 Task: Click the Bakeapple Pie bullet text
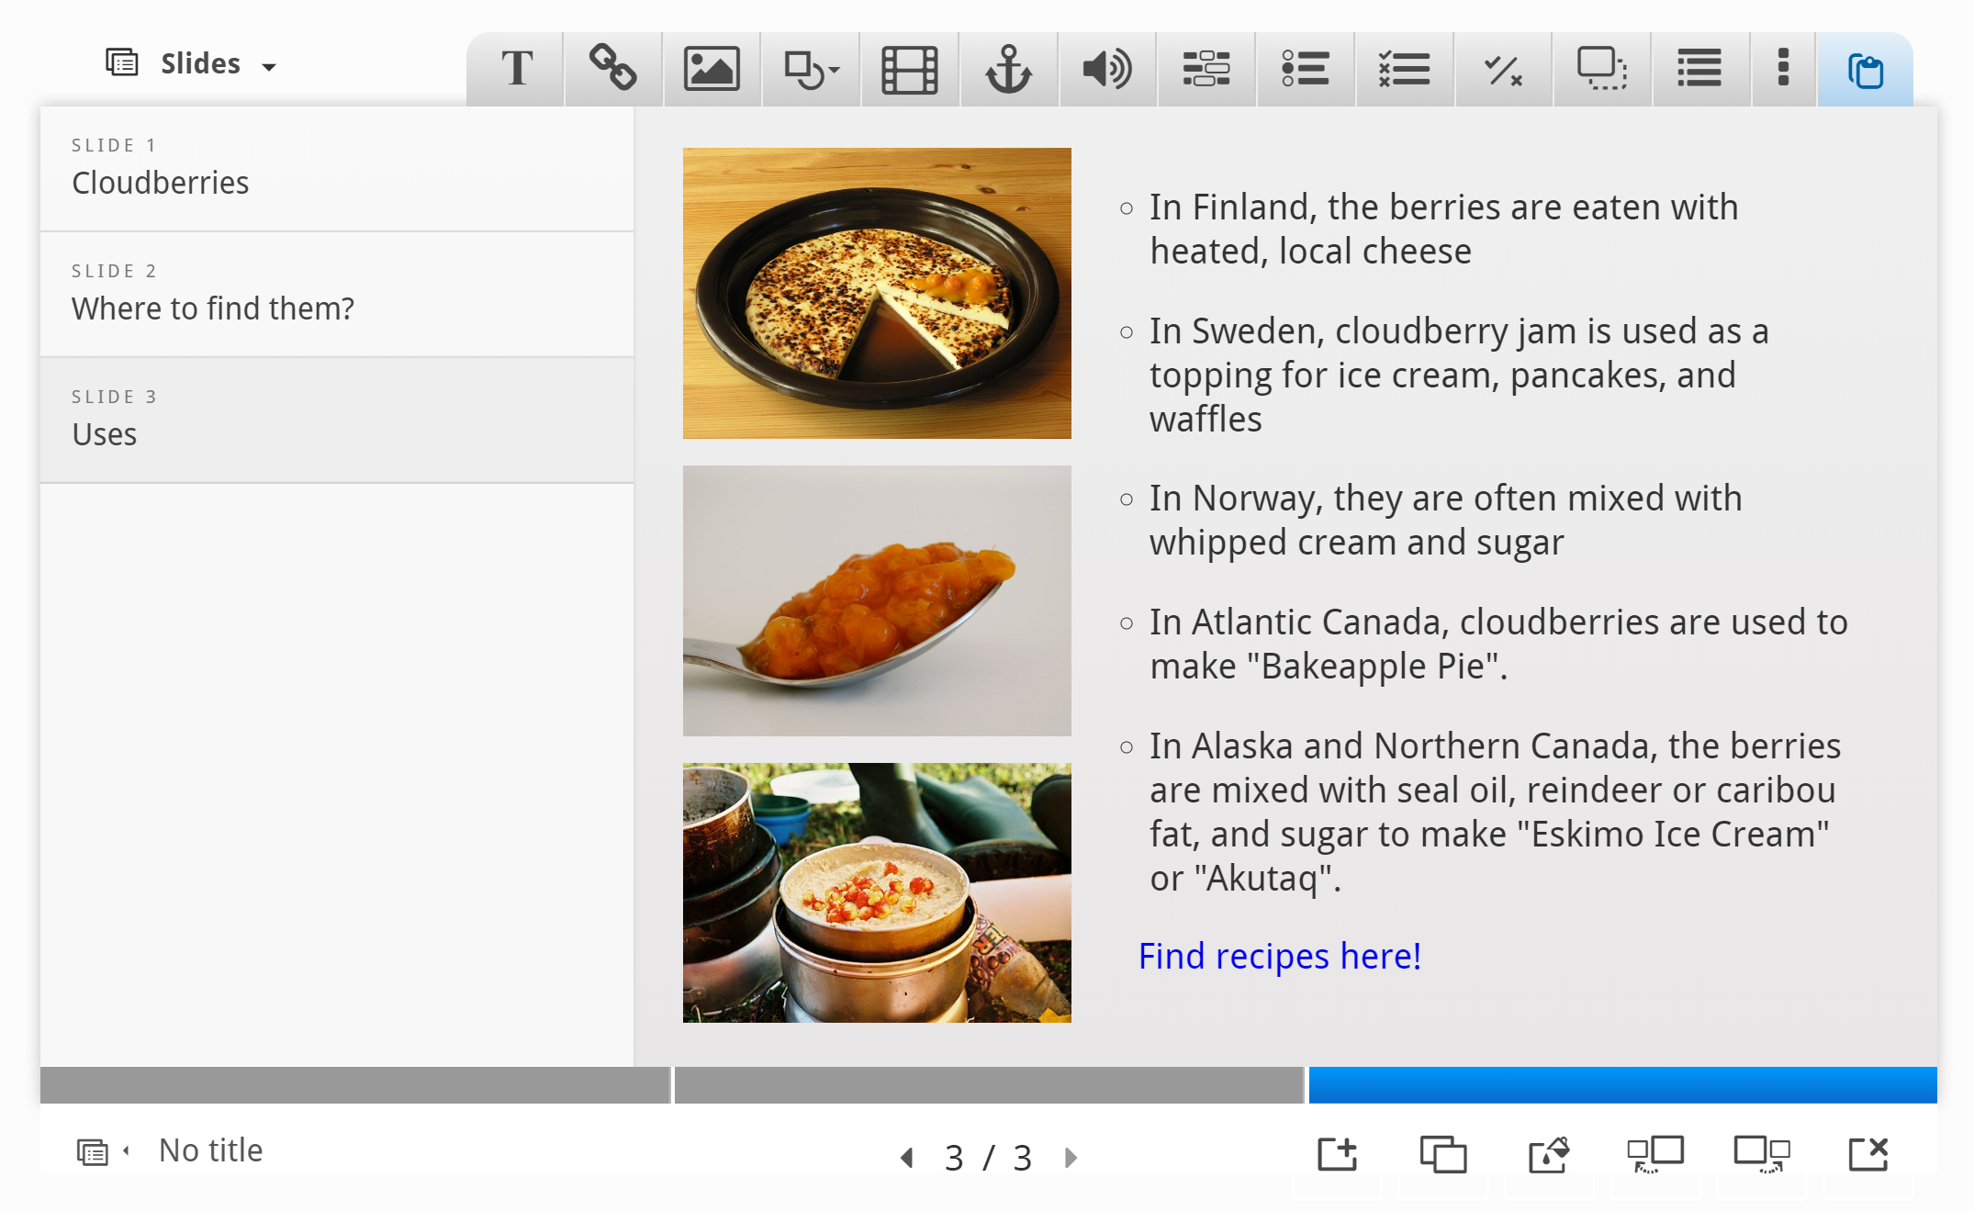[x=1499, y=644]
